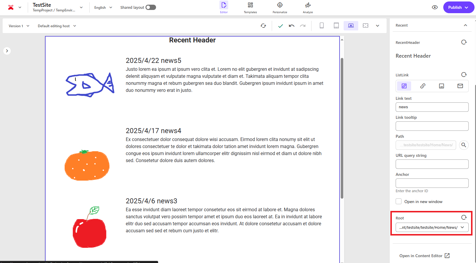Viewport: 476px width, 263px height.
Task: Select the desktop device view
Action: click(x=351, y=26)
